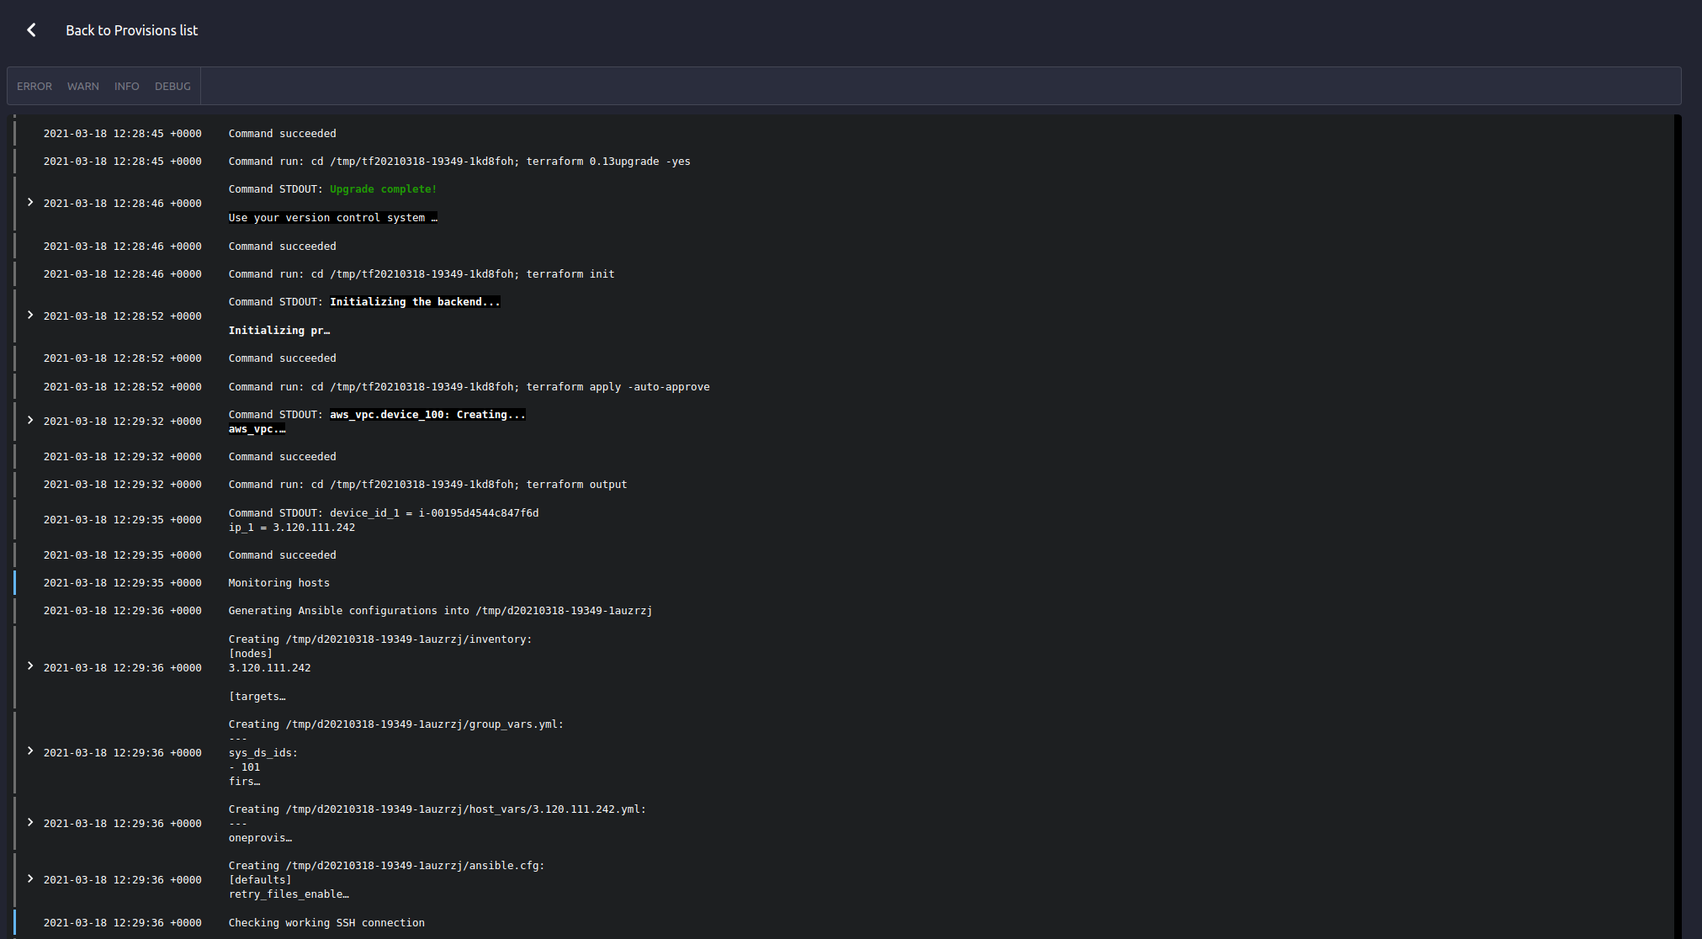This screenshot has height=939, width=1702.
Task: Toggle the INFO log level filter
Action: [x=127, y=87]
